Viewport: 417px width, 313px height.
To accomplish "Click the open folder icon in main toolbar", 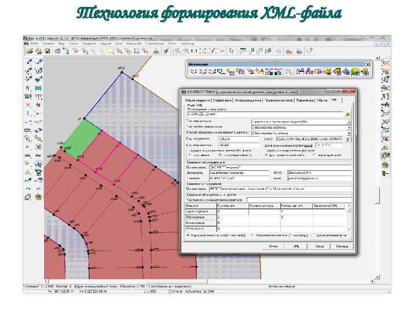I will click(30, 51).
